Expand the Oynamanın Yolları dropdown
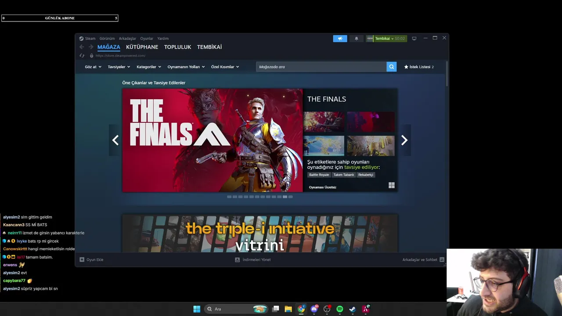This screenshot has height=316, width=562. tap(186, 67)
